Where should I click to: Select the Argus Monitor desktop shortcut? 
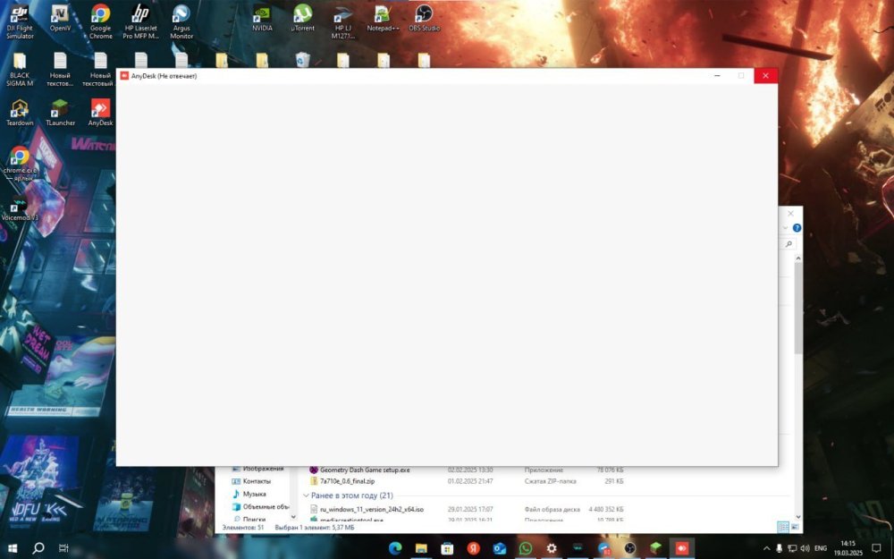[x=181, y=21]
